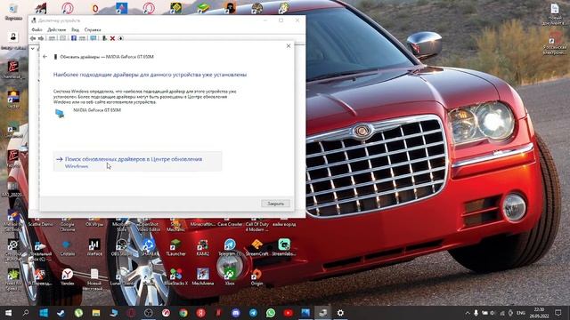Select the MechArena desktop icon
This screenshot has width=570, height=320.
point(202,276)
